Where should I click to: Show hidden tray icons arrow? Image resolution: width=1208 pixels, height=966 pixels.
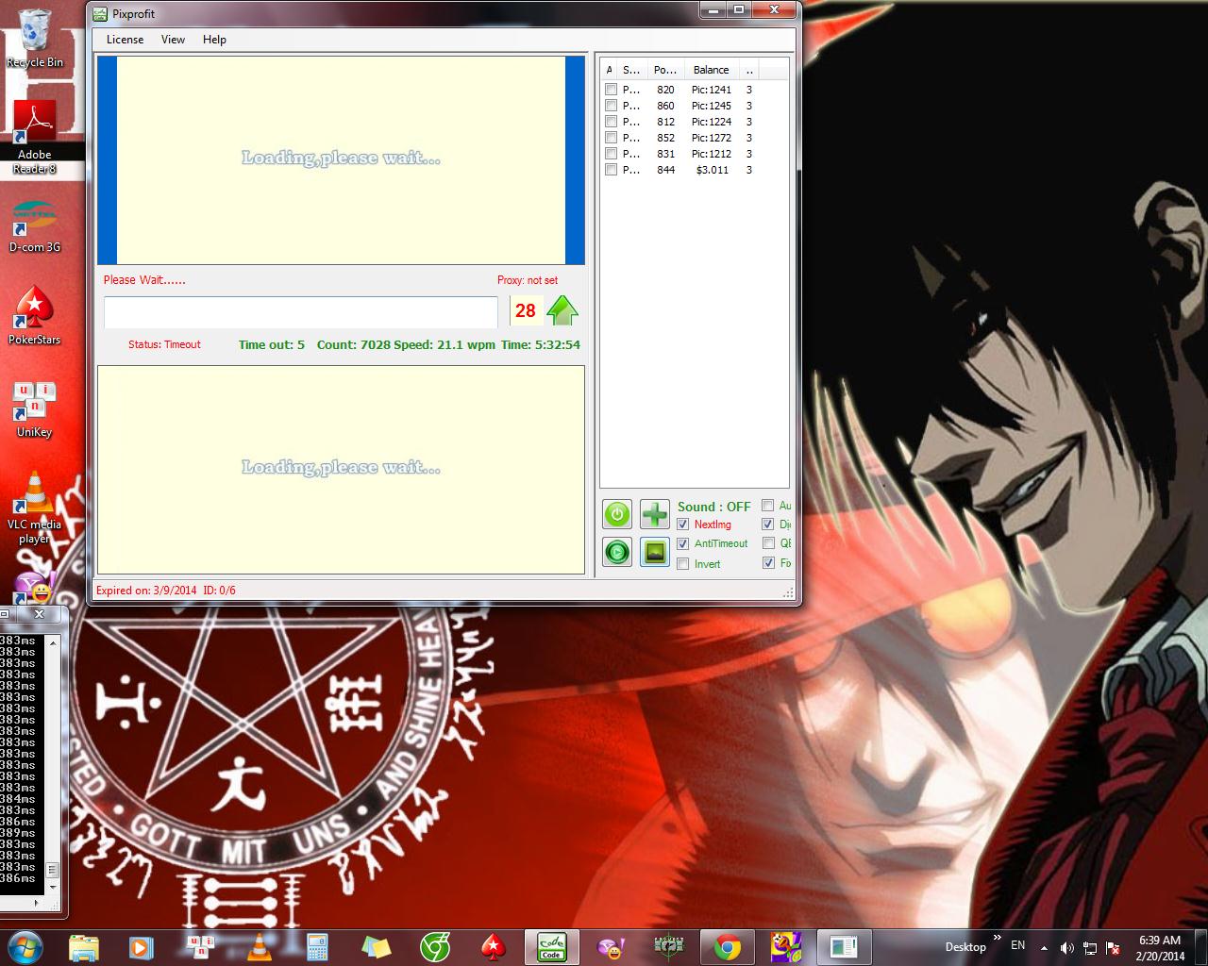tap(1044, 948)
